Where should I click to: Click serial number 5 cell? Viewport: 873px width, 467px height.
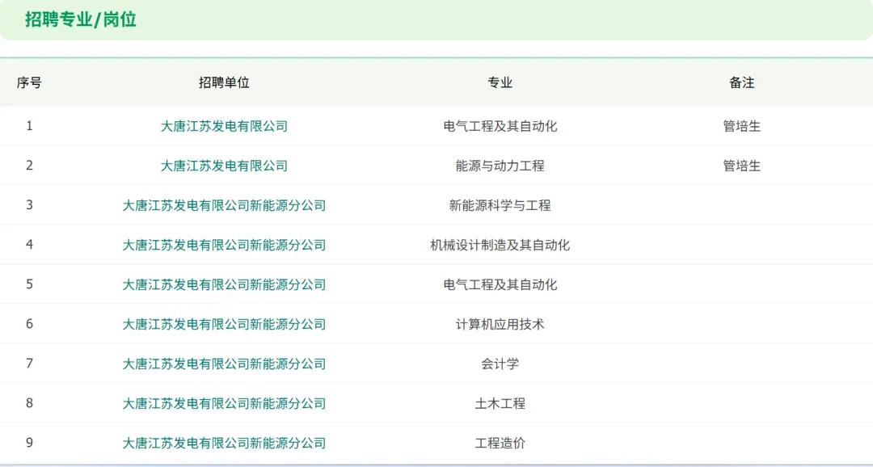tap(30, 284)
